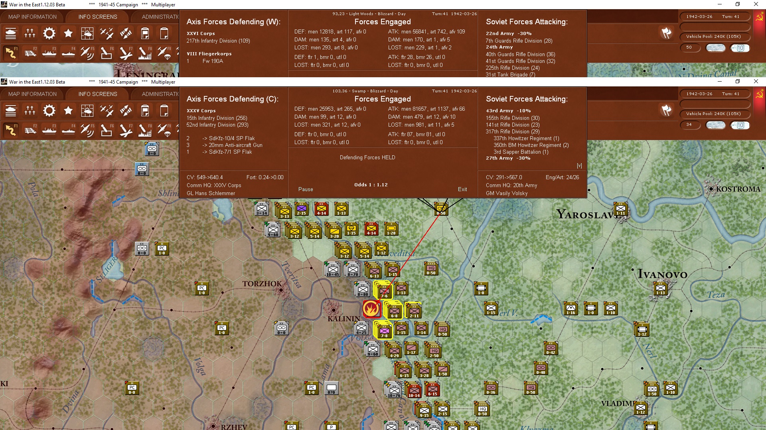Click Kalinin city marker on map

[334, 310]
